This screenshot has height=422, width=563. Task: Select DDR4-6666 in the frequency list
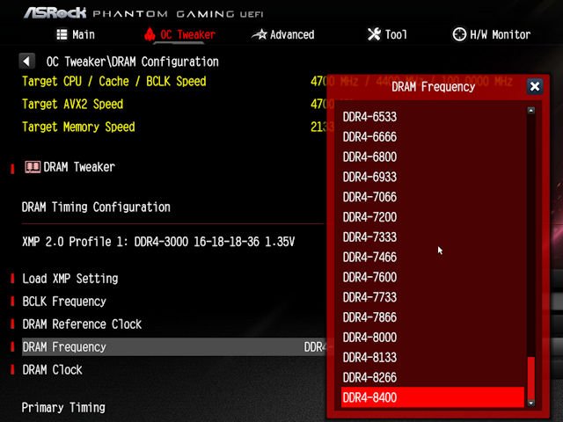(433, 137)
